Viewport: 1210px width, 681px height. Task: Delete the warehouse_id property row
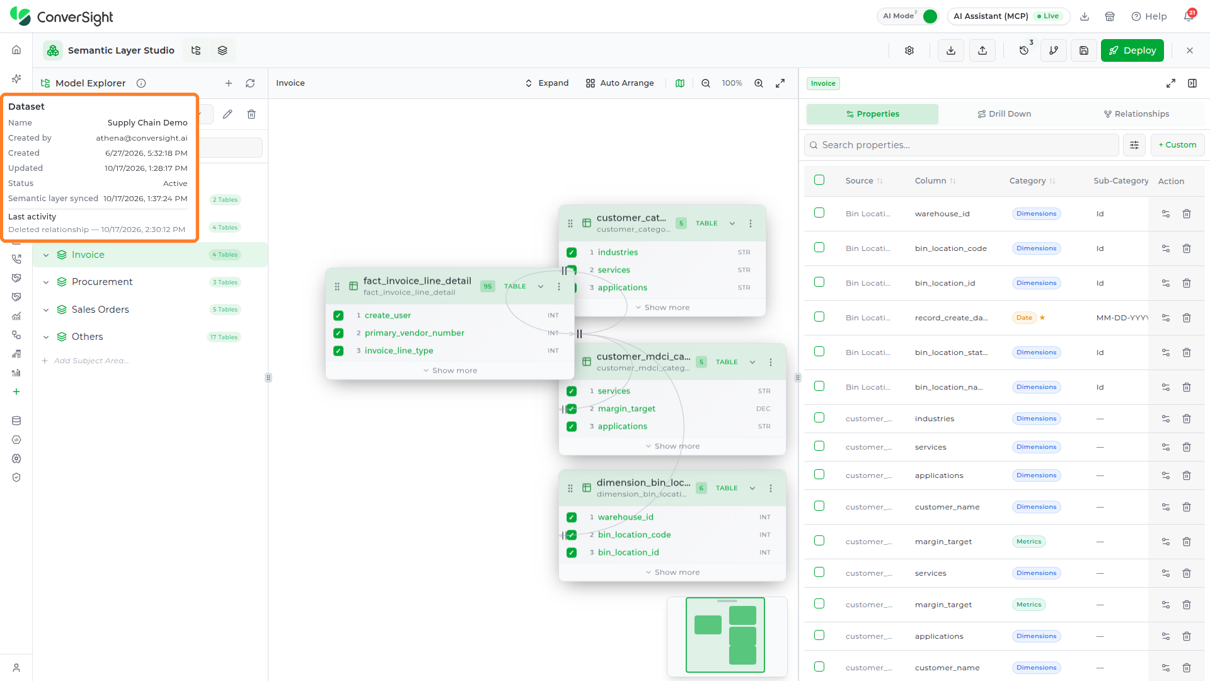point(1187,214)
